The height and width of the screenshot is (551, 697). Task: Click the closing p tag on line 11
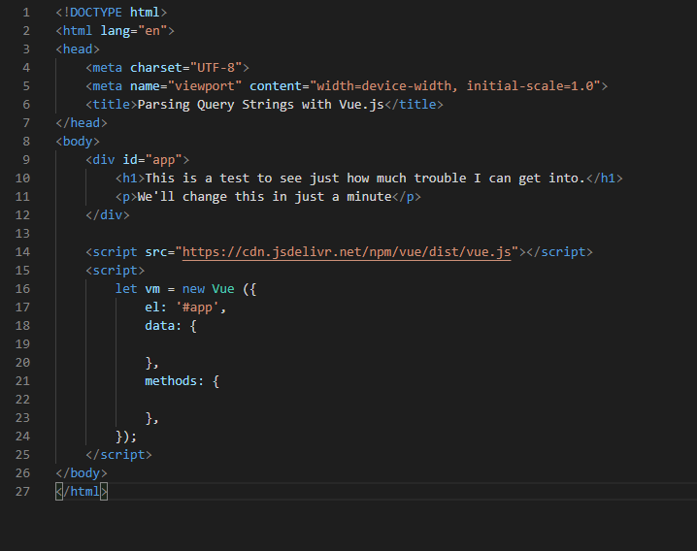tap(407, 197)
